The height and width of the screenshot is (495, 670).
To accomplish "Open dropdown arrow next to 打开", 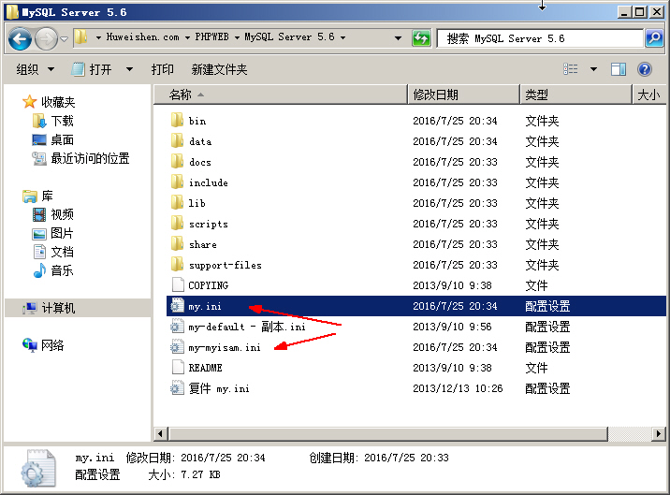I will point(129,69).
